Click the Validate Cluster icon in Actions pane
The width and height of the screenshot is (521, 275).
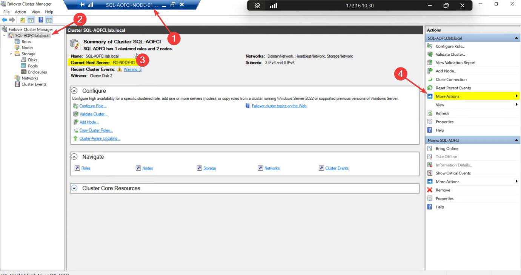click(429, 54)
